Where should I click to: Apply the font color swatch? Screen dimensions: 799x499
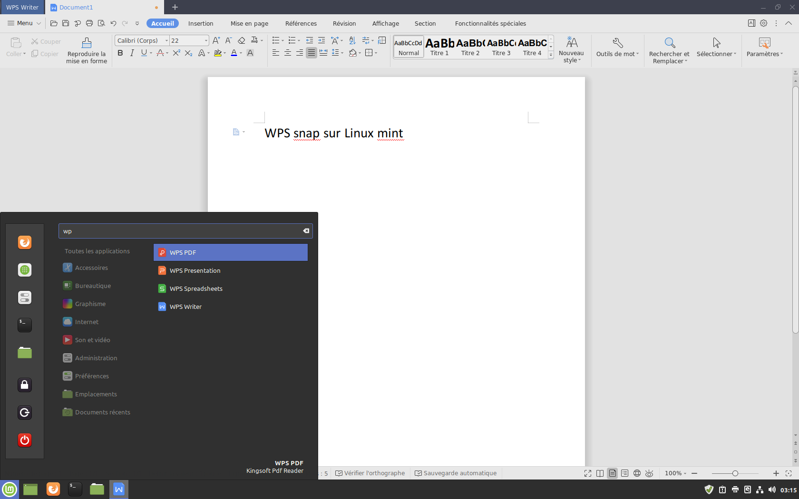234,53
